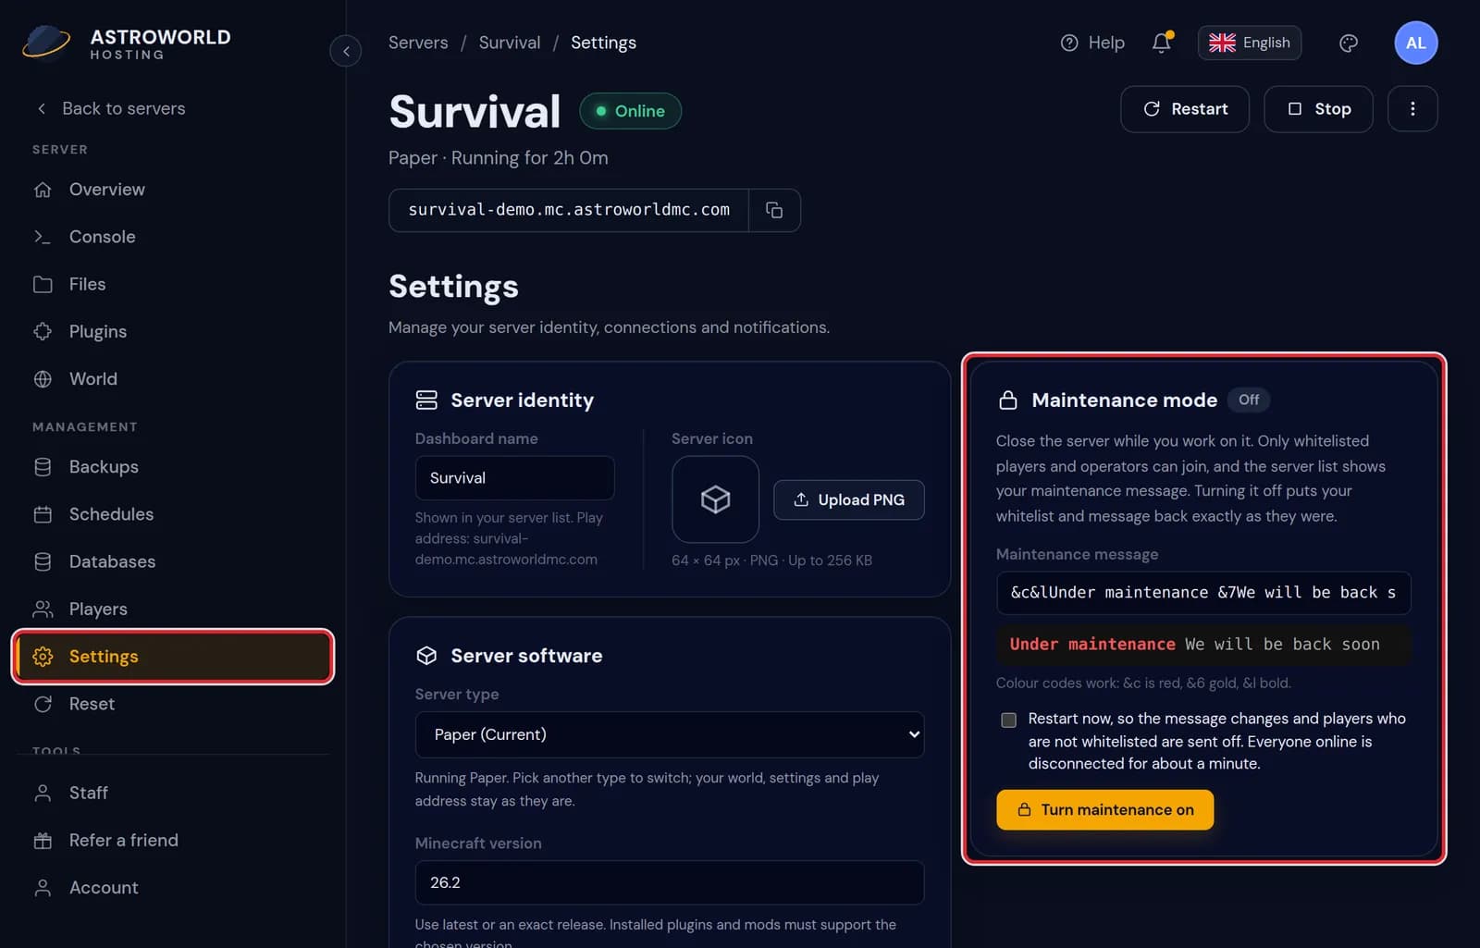
Task: Go to Overview in the sidebar
Action: click(x=173, y=190)
